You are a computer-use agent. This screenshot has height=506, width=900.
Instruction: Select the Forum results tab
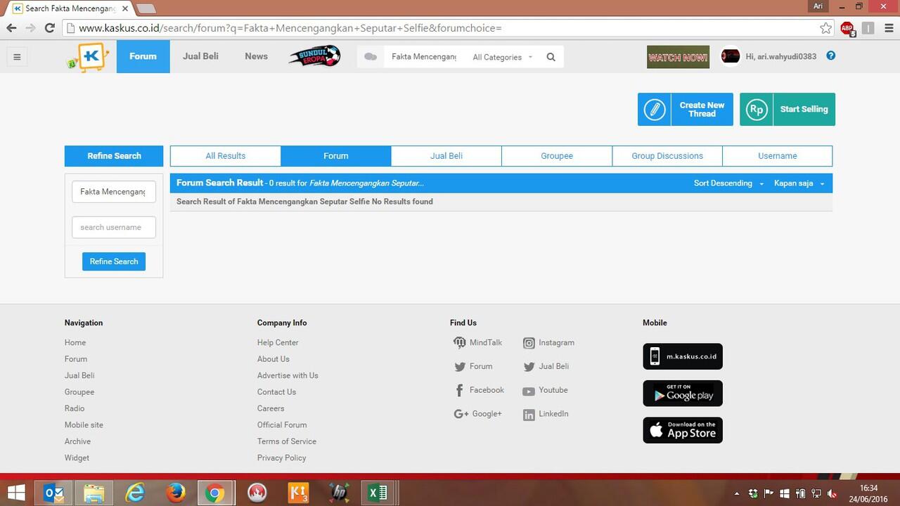pos(336,156)
